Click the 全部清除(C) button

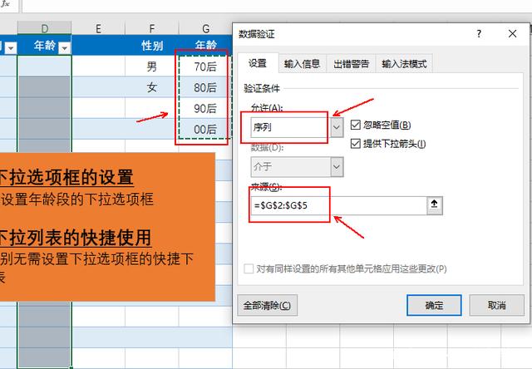coord(267,305)
